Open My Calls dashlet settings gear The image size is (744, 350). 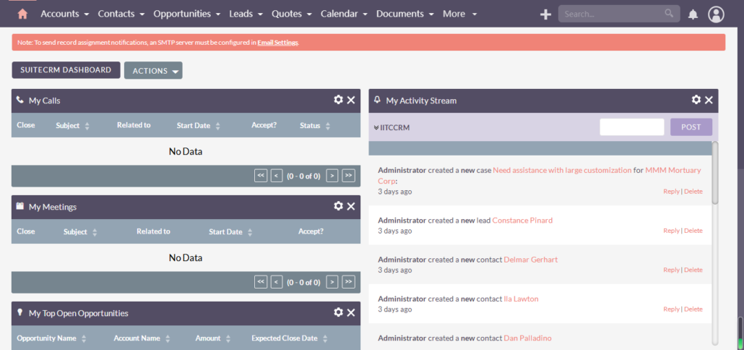338,100
